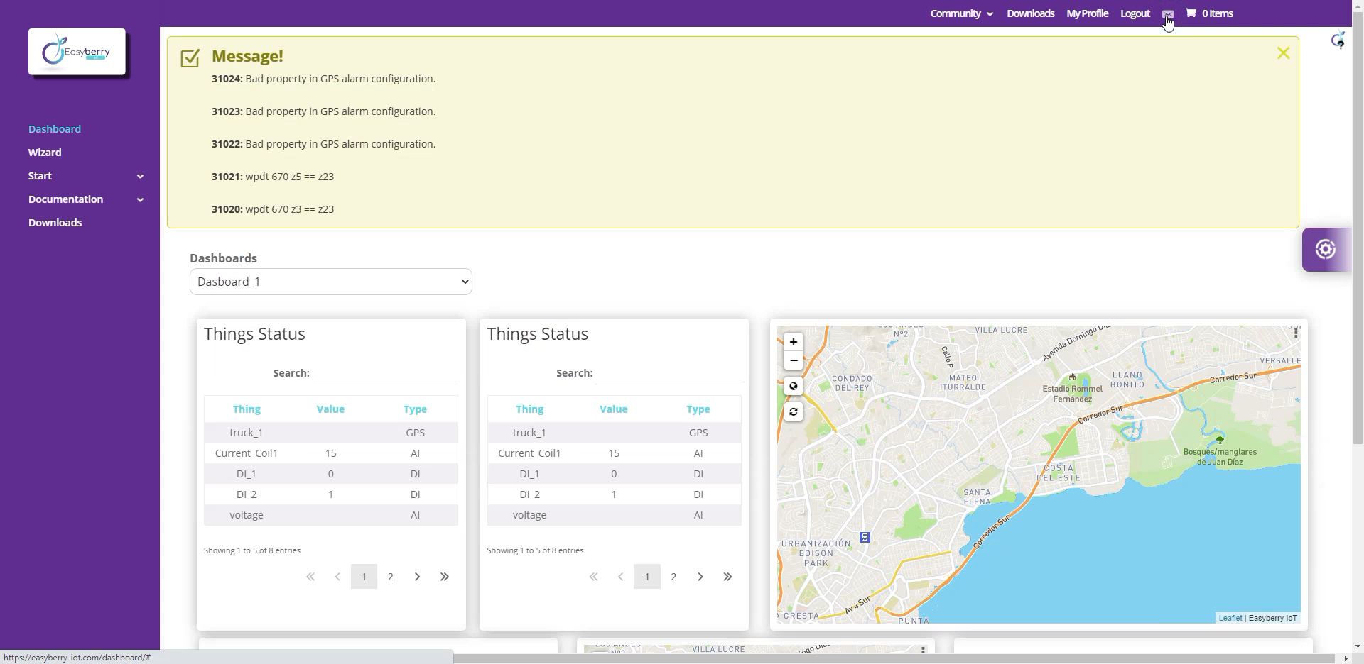Select truck_1 row in left table
1364x664 pixels.
331,433
